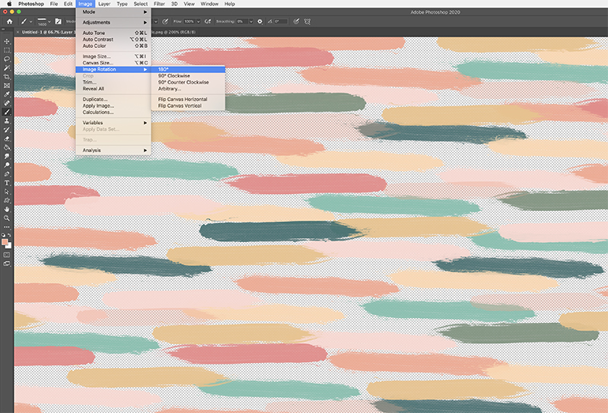The width and height of the screenshot is (608, 413).
Task: Click the Home icon in options bar
Action: click(x=9, y=21)
